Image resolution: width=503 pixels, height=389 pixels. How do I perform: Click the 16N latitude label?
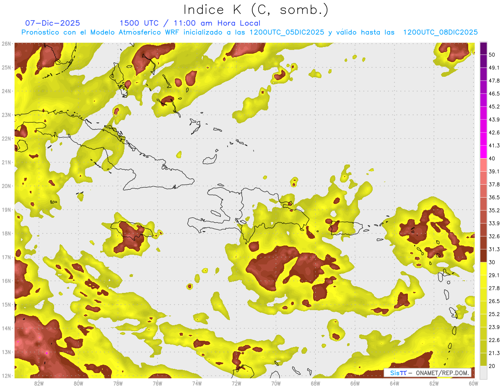(x=6, y=281)
